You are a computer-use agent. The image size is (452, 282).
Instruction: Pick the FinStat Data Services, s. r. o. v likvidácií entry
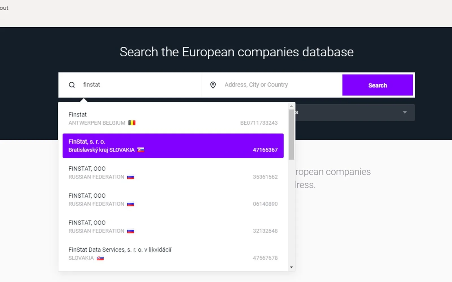coord(173,254)
